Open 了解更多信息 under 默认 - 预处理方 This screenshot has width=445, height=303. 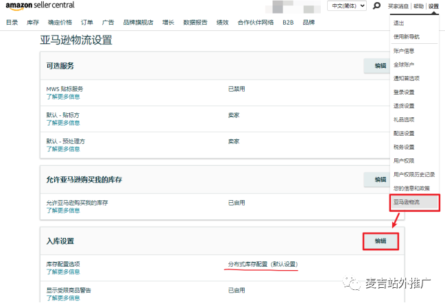point(63,149)
